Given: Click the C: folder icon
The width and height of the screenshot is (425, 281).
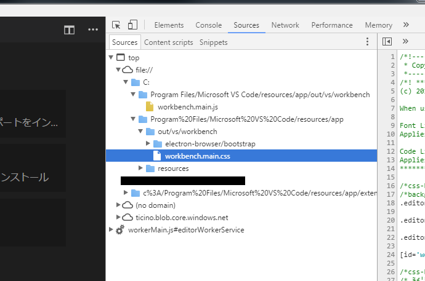Looking at the screenshot, I should 136,82.
